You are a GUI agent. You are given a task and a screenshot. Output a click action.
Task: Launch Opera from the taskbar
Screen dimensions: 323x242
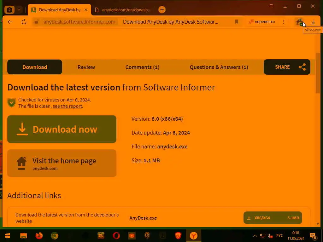(x=116, y=236)
